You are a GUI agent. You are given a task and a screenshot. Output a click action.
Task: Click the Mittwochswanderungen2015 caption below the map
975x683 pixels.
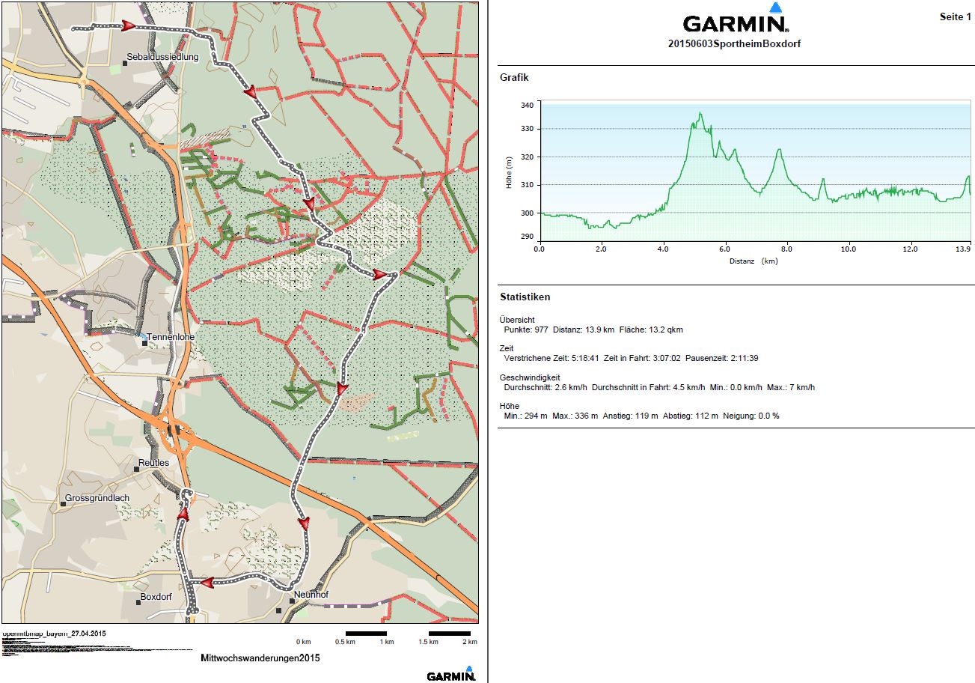pyautogui.click(x=260, y=658)
